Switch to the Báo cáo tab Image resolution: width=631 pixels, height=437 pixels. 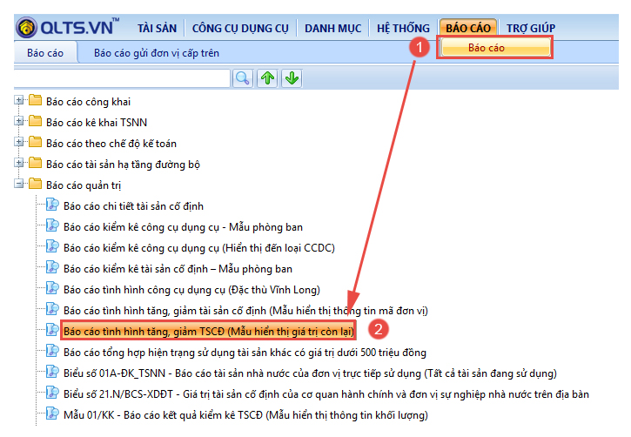point(45,53)
